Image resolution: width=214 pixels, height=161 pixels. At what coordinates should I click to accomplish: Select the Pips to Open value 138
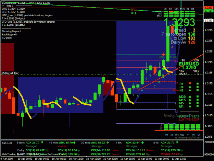pyautogui.click(x=192, y=34)
